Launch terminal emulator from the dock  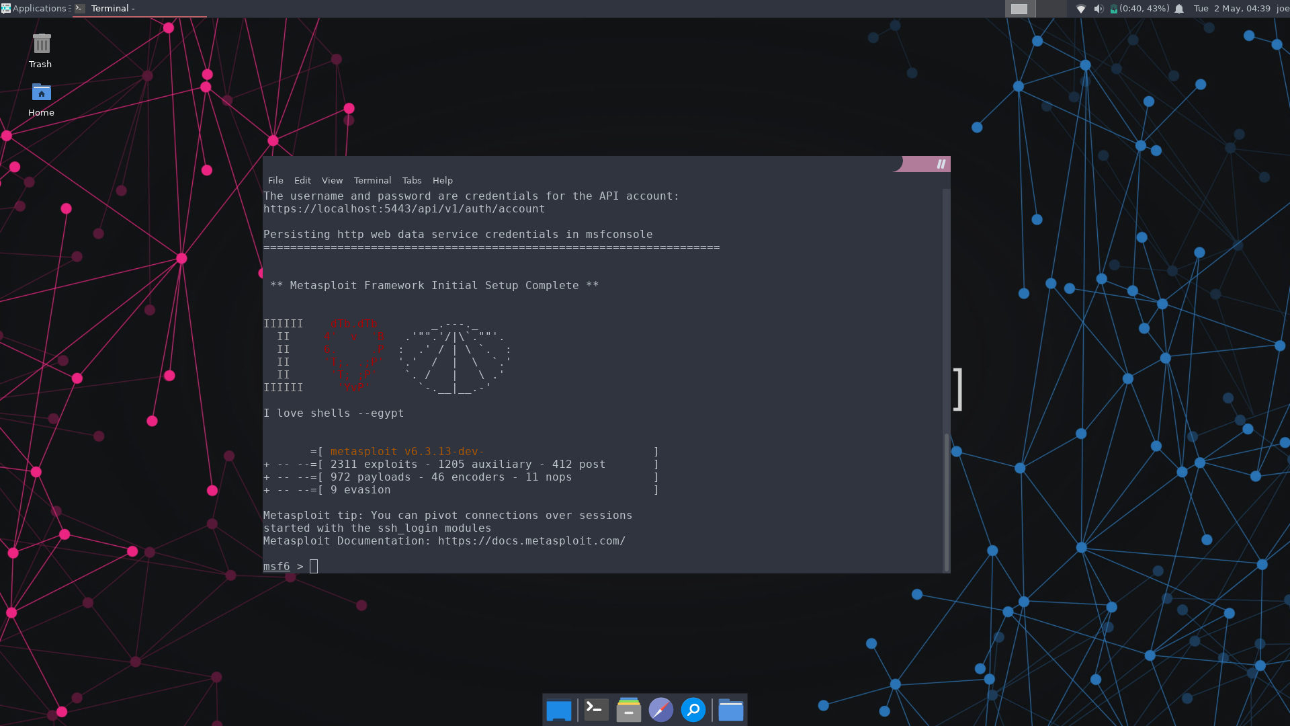click(596, 710)
